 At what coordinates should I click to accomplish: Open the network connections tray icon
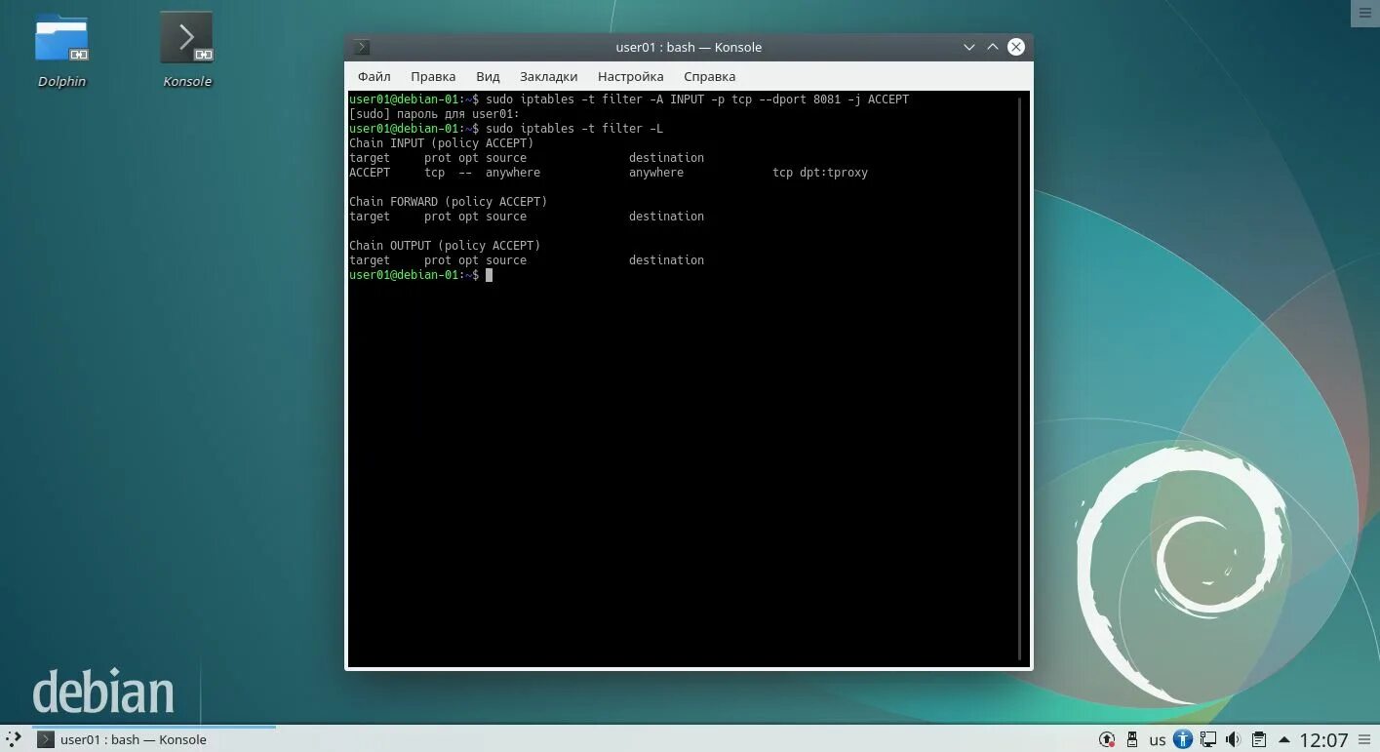(x=1208, y=739)
